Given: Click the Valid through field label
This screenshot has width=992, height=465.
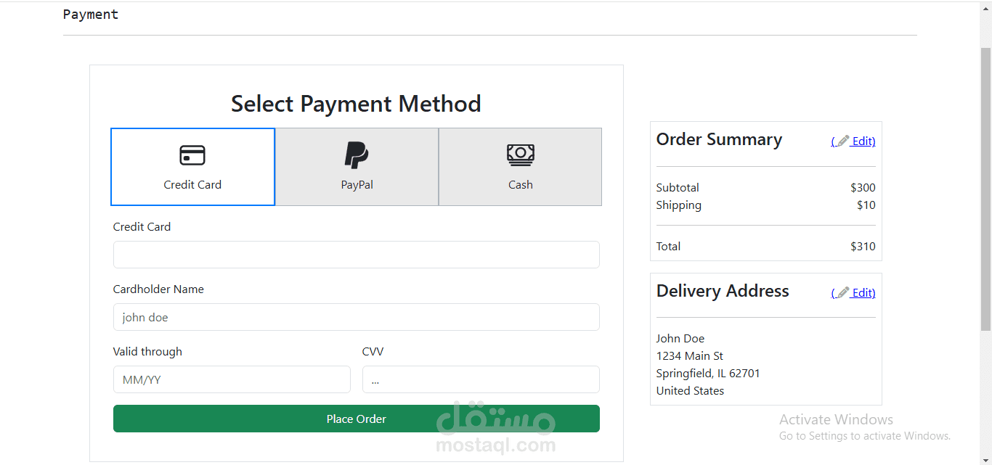Looking at the screenshot, I should coord(147,352).
